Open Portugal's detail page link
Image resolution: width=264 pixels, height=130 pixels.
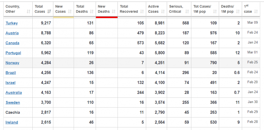tap(13, 53)
